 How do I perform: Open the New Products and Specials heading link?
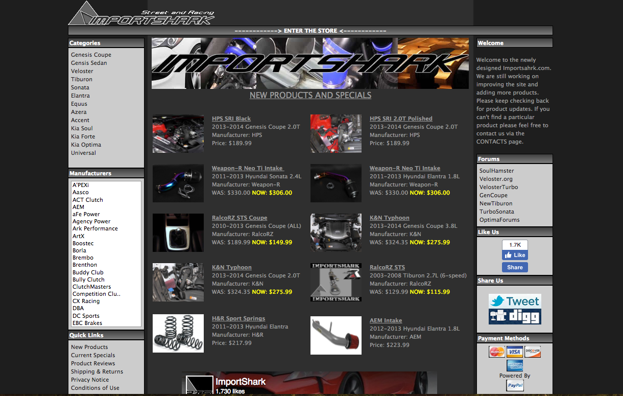point(310,95)
